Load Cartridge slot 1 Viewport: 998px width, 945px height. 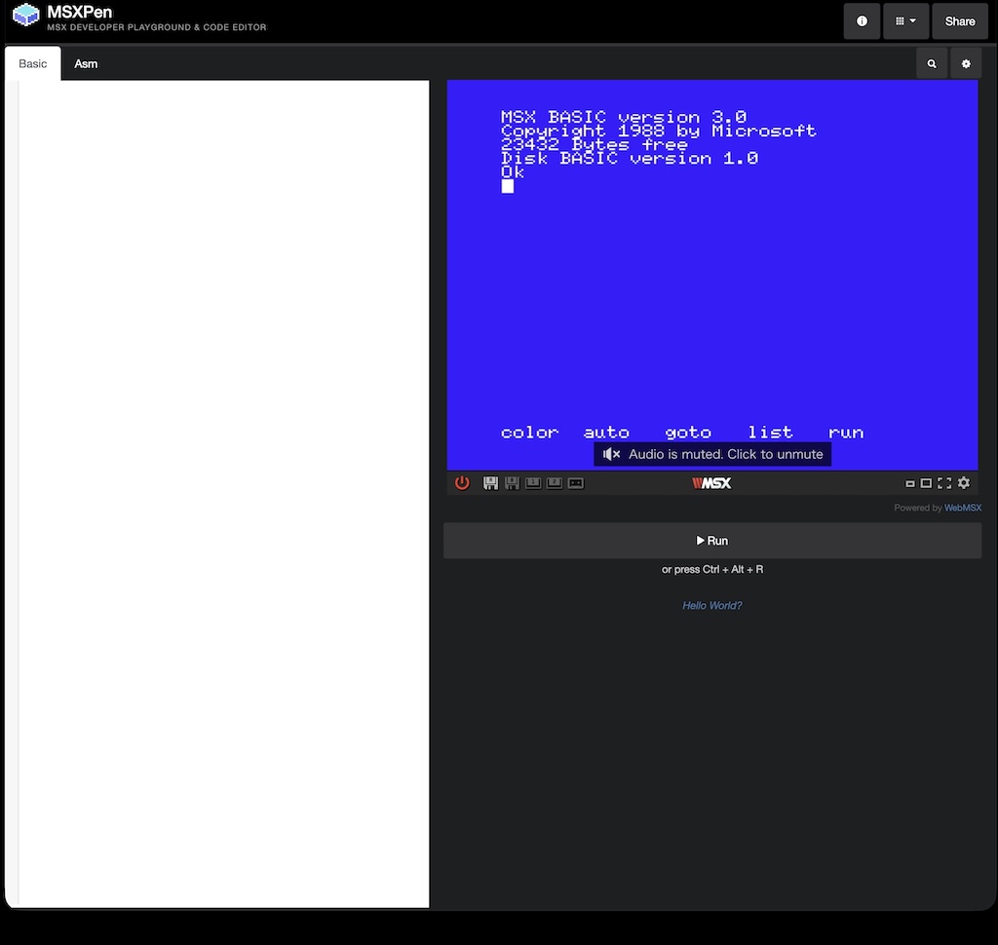[x=532, y=482]
